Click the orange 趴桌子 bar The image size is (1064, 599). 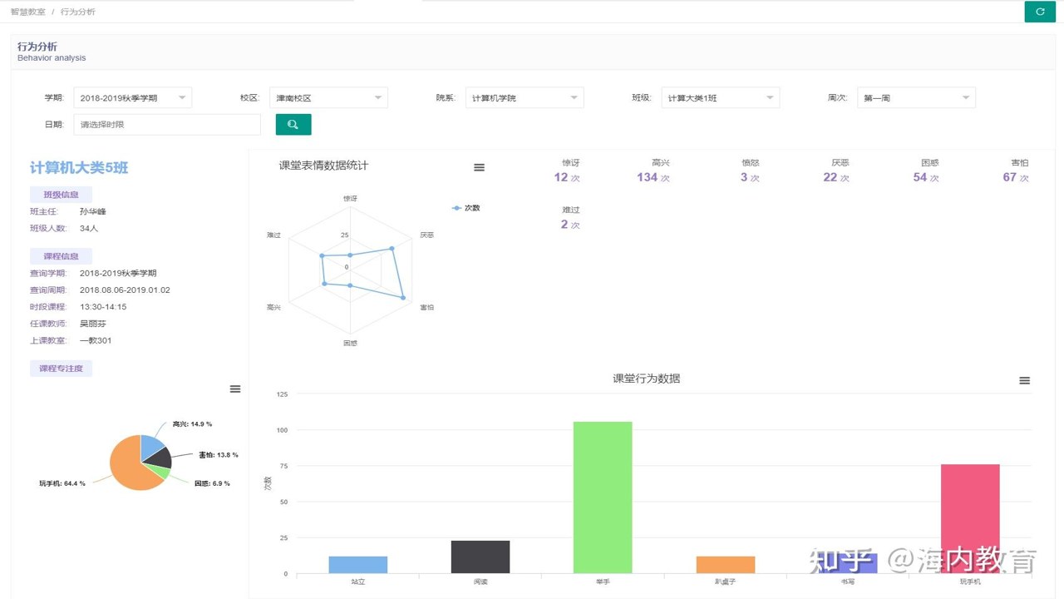(x=726, y=565)
